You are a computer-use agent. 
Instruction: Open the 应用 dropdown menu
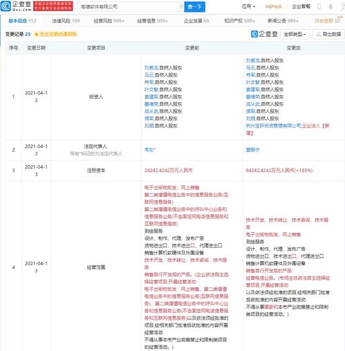pos(248,6)
